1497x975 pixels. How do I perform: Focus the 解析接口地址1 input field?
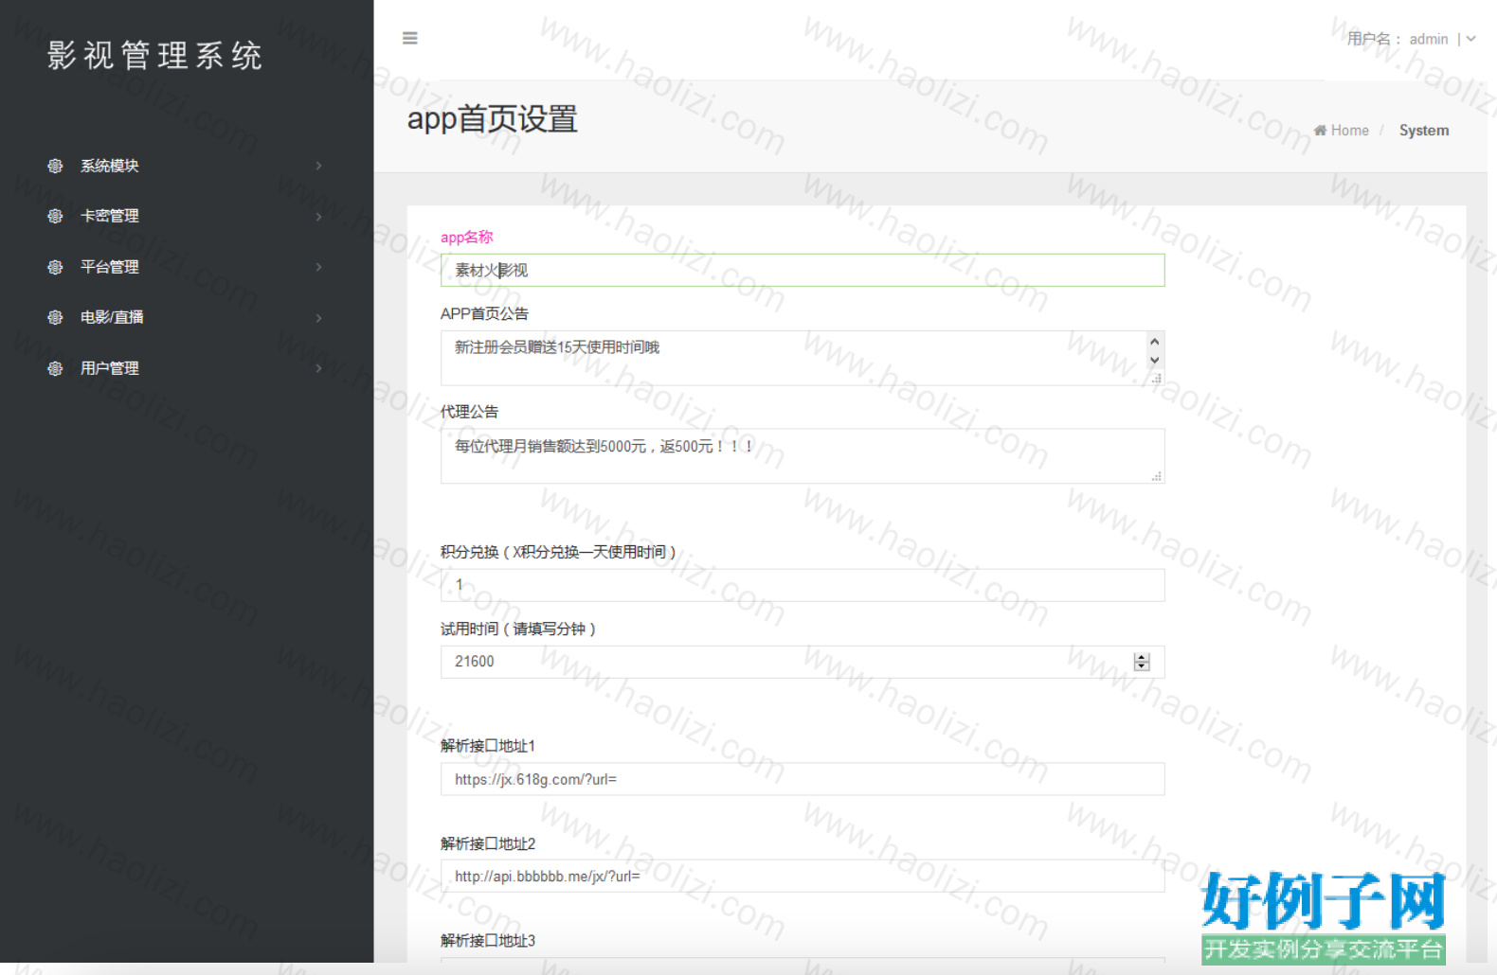pyautogui.click(x=803, y=779)
